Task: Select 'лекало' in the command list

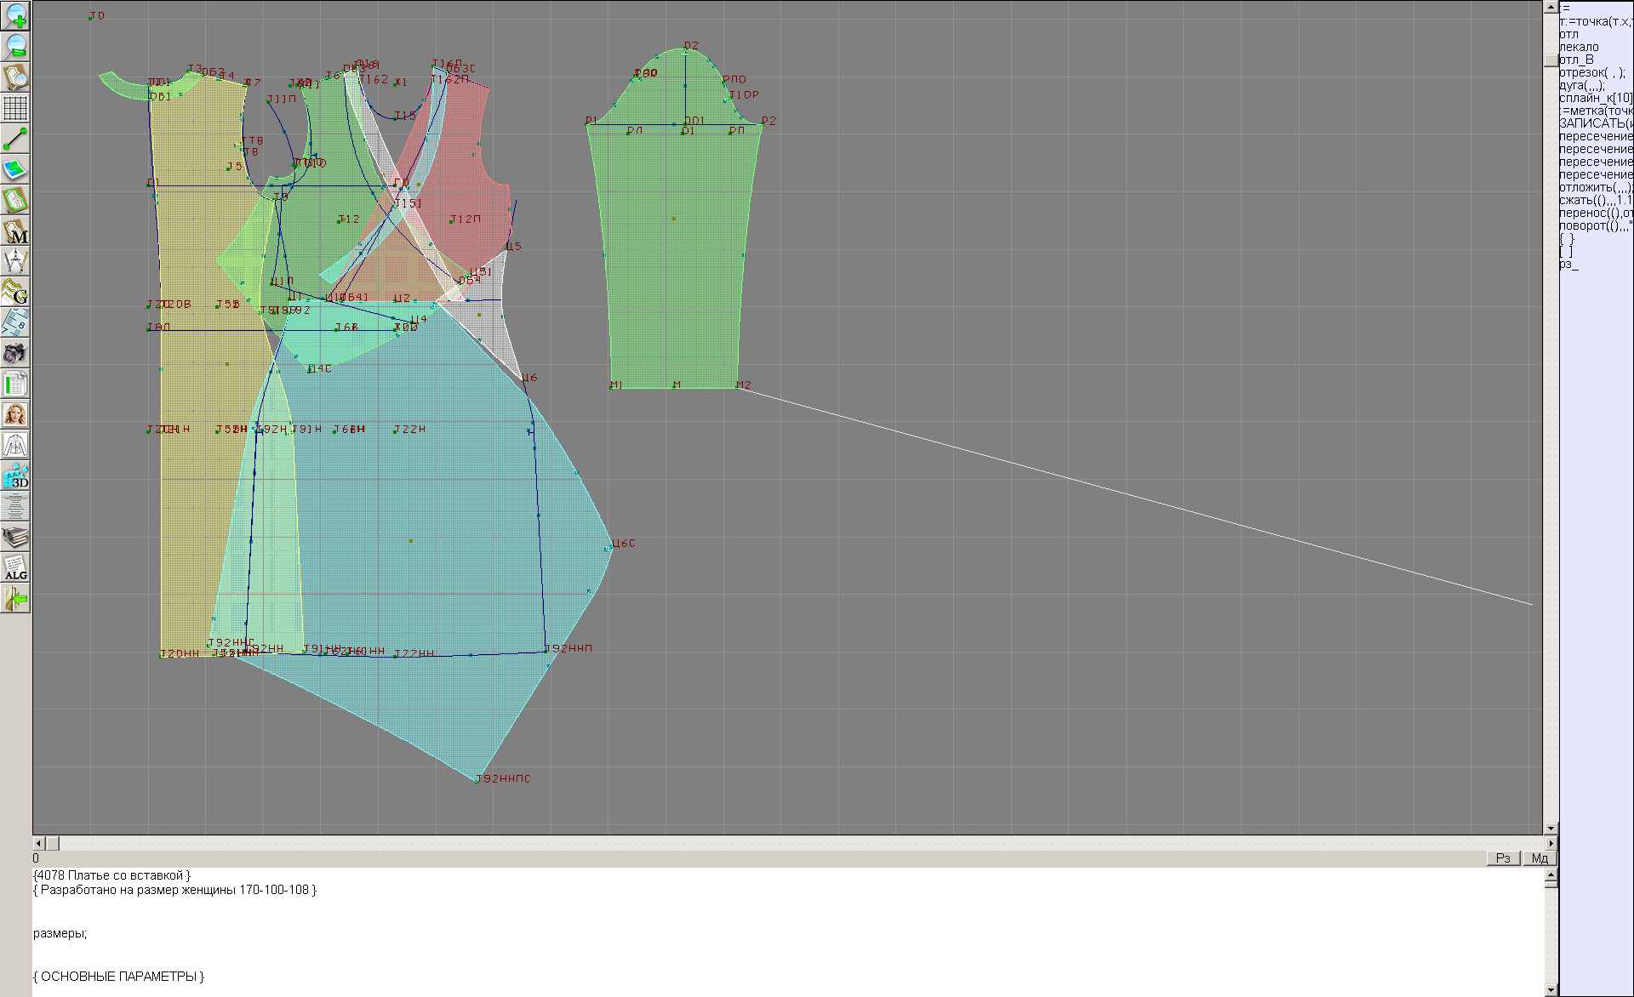Action: click(x=1579, y=47)
